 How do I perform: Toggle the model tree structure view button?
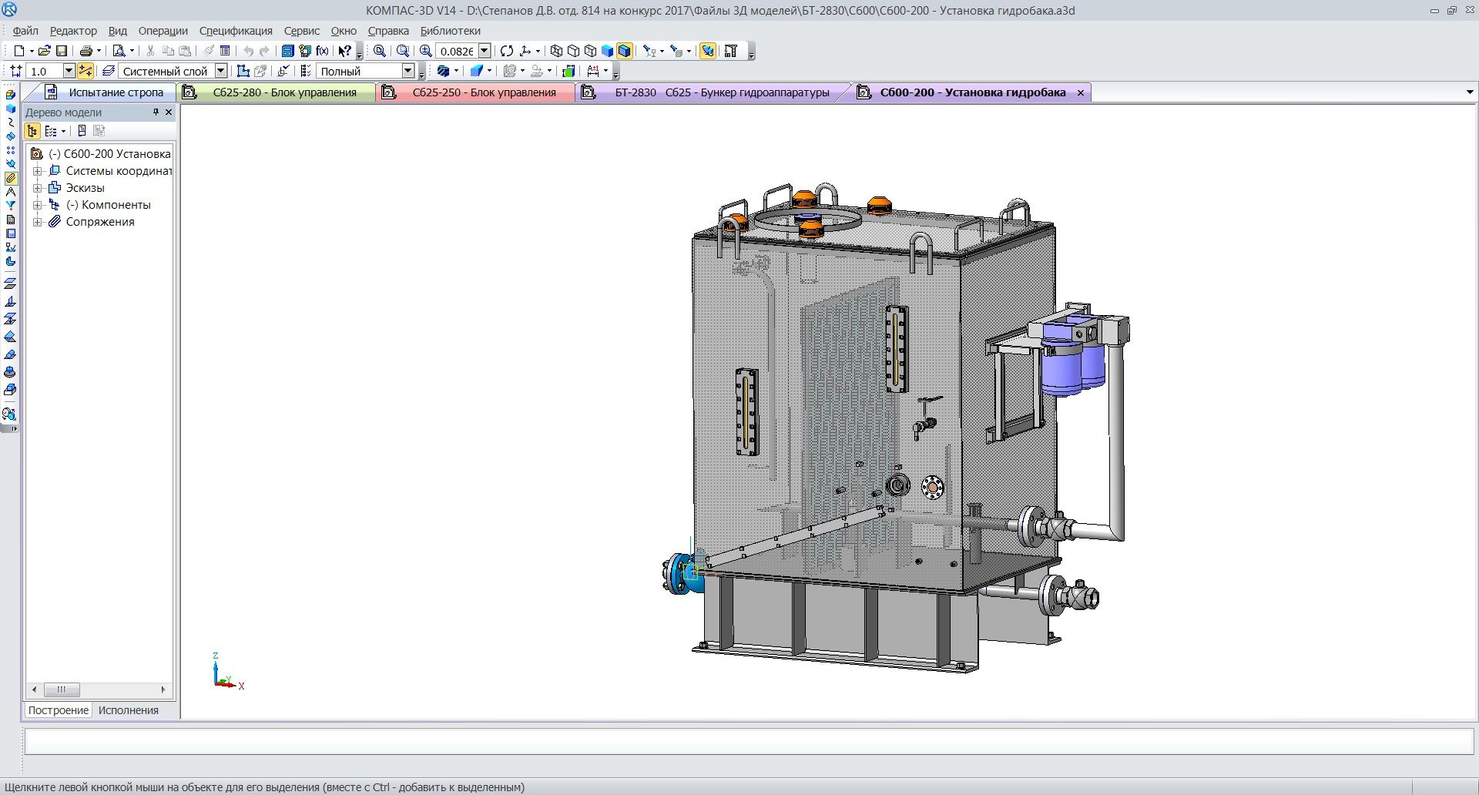pos(32,131)
